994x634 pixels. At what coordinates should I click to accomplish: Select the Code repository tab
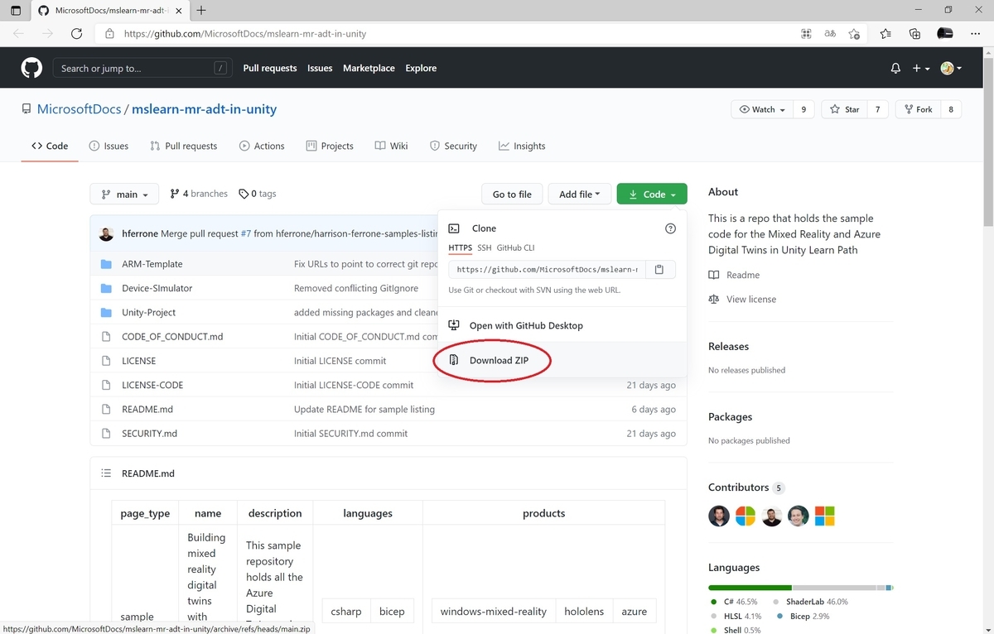tap(50, 146)
